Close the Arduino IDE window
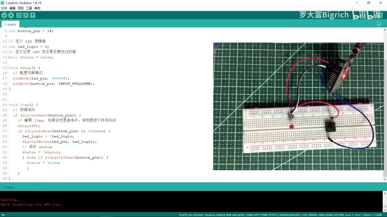Viewport: 387px width, 217px height. [x=381, y=3]
